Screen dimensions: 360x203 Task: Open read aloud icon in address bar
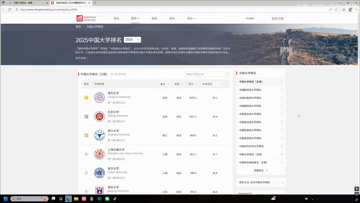click(x=331, y=9)
